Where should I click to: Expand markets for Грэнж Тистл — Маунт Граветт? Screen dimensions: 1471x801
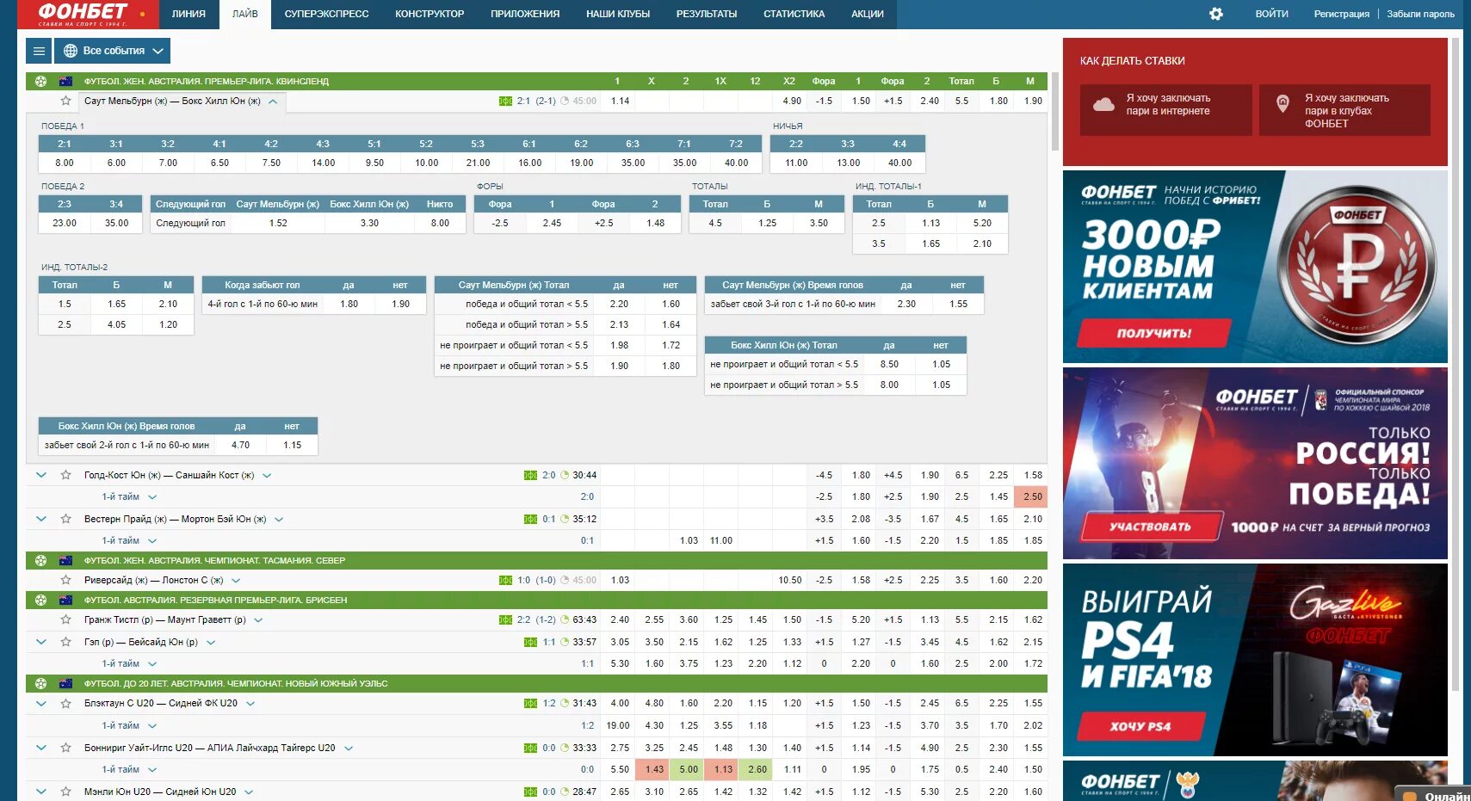click(x=258, y=620)
